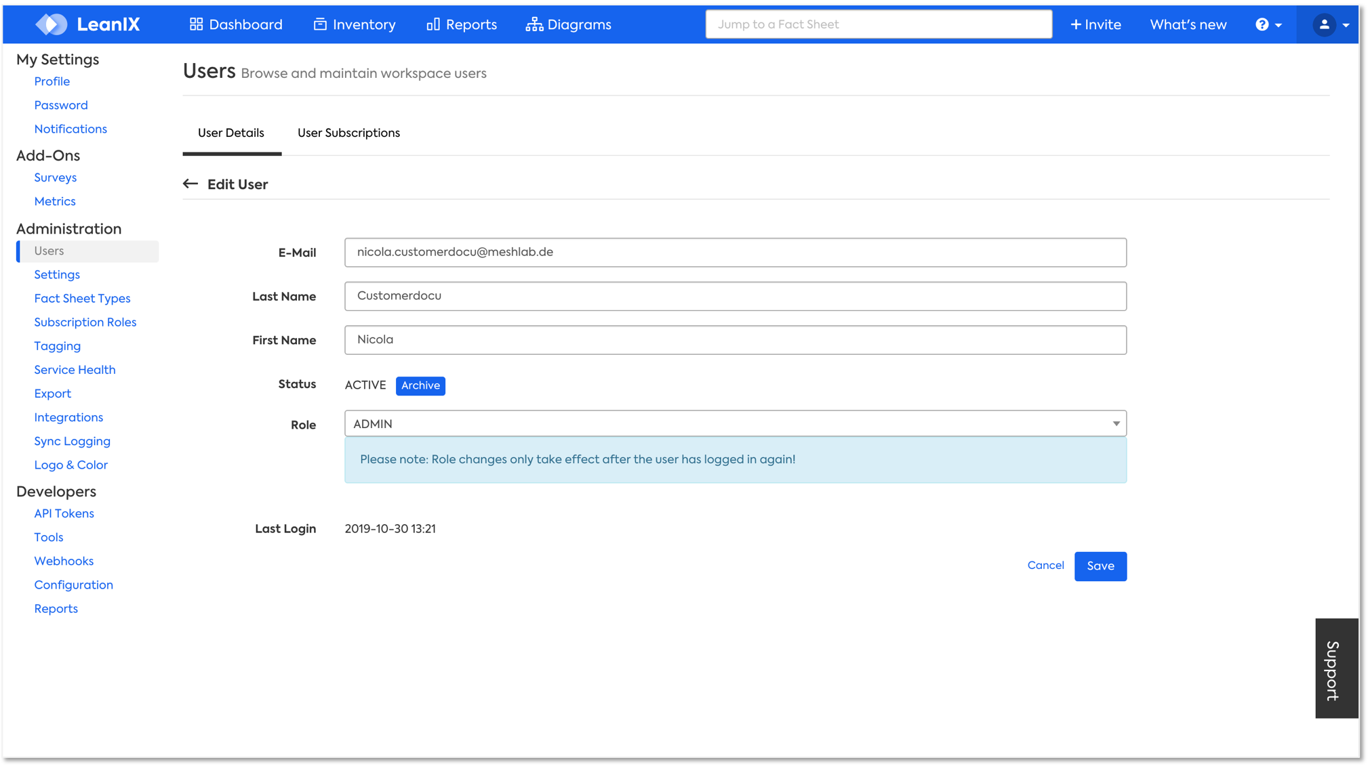Image resolution: width=1368 pixels, height=766 pixels.
Task: Click the caret next to help icon
Action: coord(1279,25)
